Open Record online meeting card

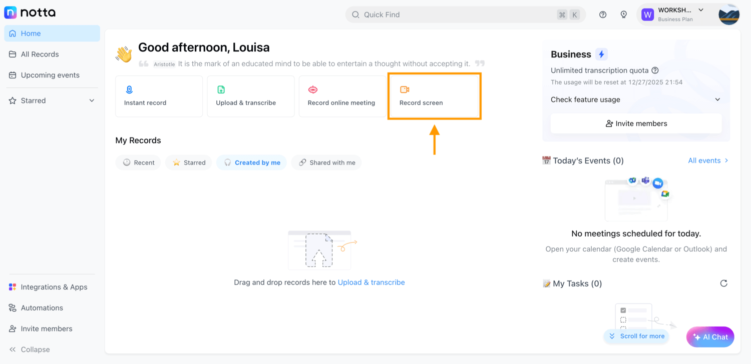pos(342,96)
